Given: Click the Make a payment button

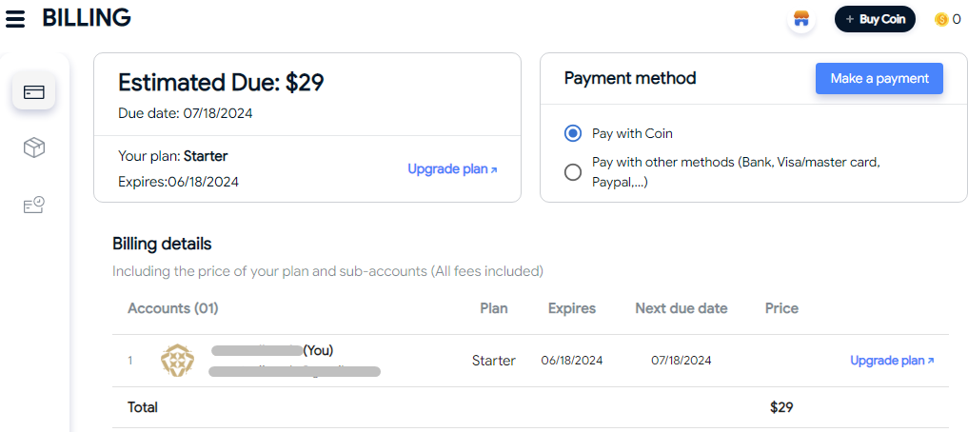Looking at the screenshot, I should click(879, 78).
